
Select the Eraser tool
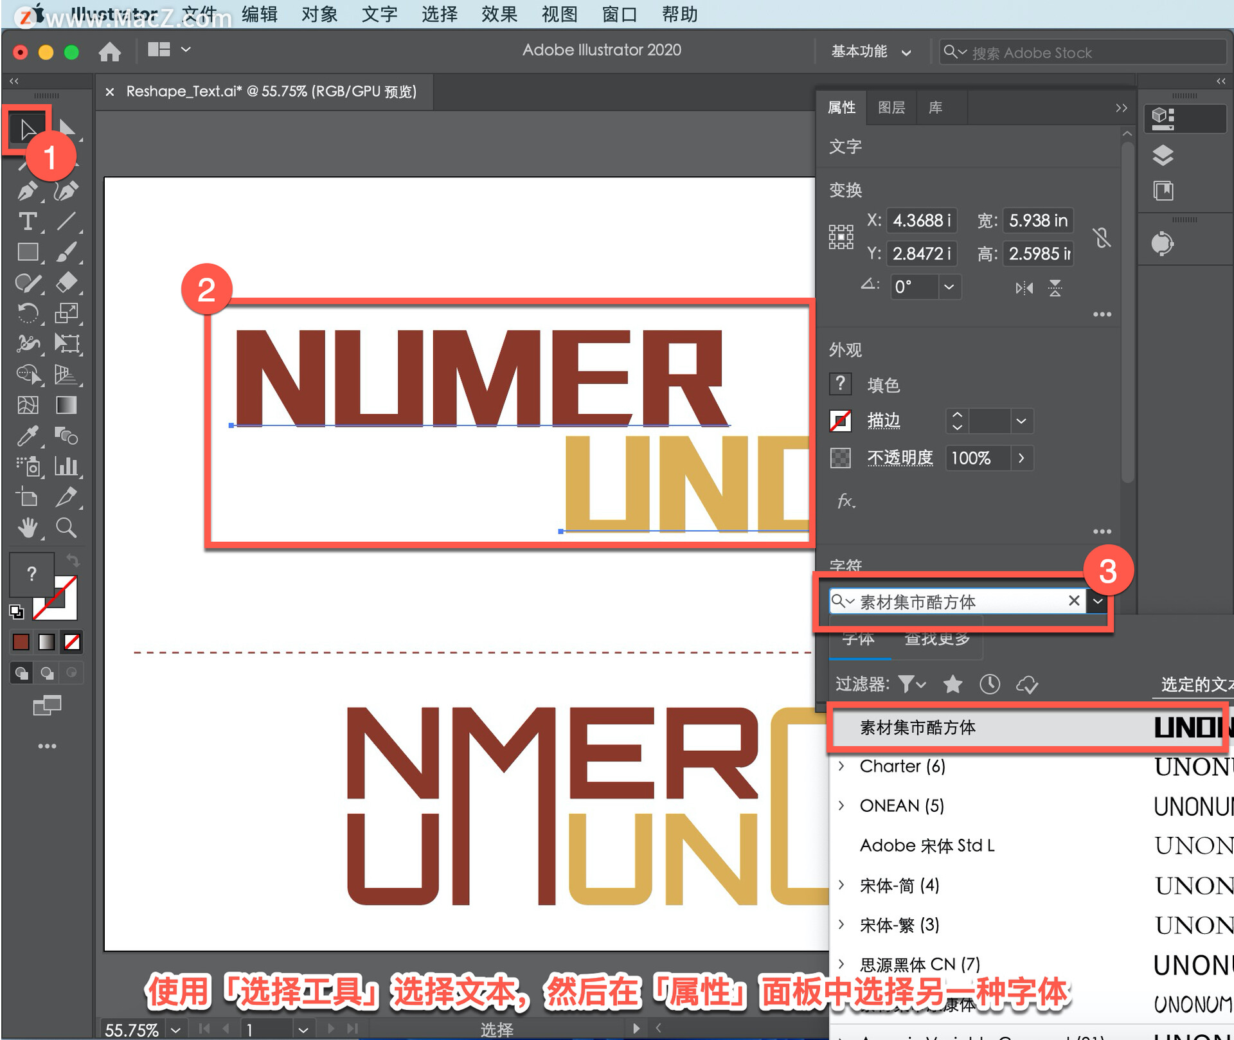tap(66, 282)
